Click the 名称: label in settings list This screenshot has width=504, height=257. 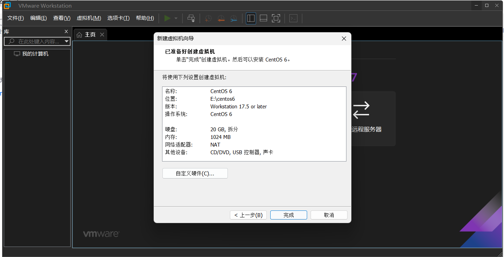coord(171,91)
